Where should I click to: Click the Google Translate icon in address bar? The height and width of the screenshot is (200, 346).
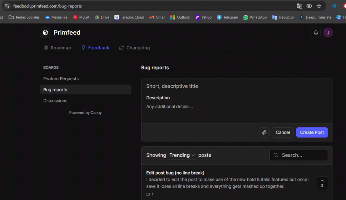point(299,6)
